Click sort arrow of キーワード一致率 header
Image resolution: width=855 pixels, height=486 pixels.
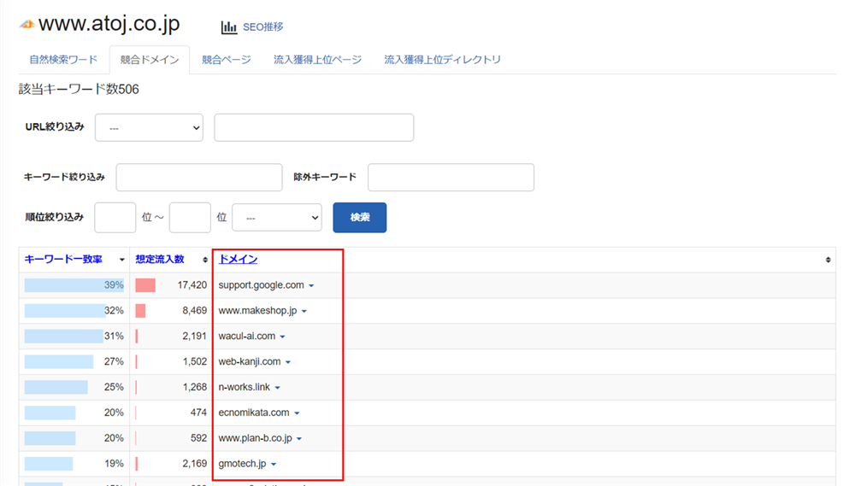click(x=121, y=260)
